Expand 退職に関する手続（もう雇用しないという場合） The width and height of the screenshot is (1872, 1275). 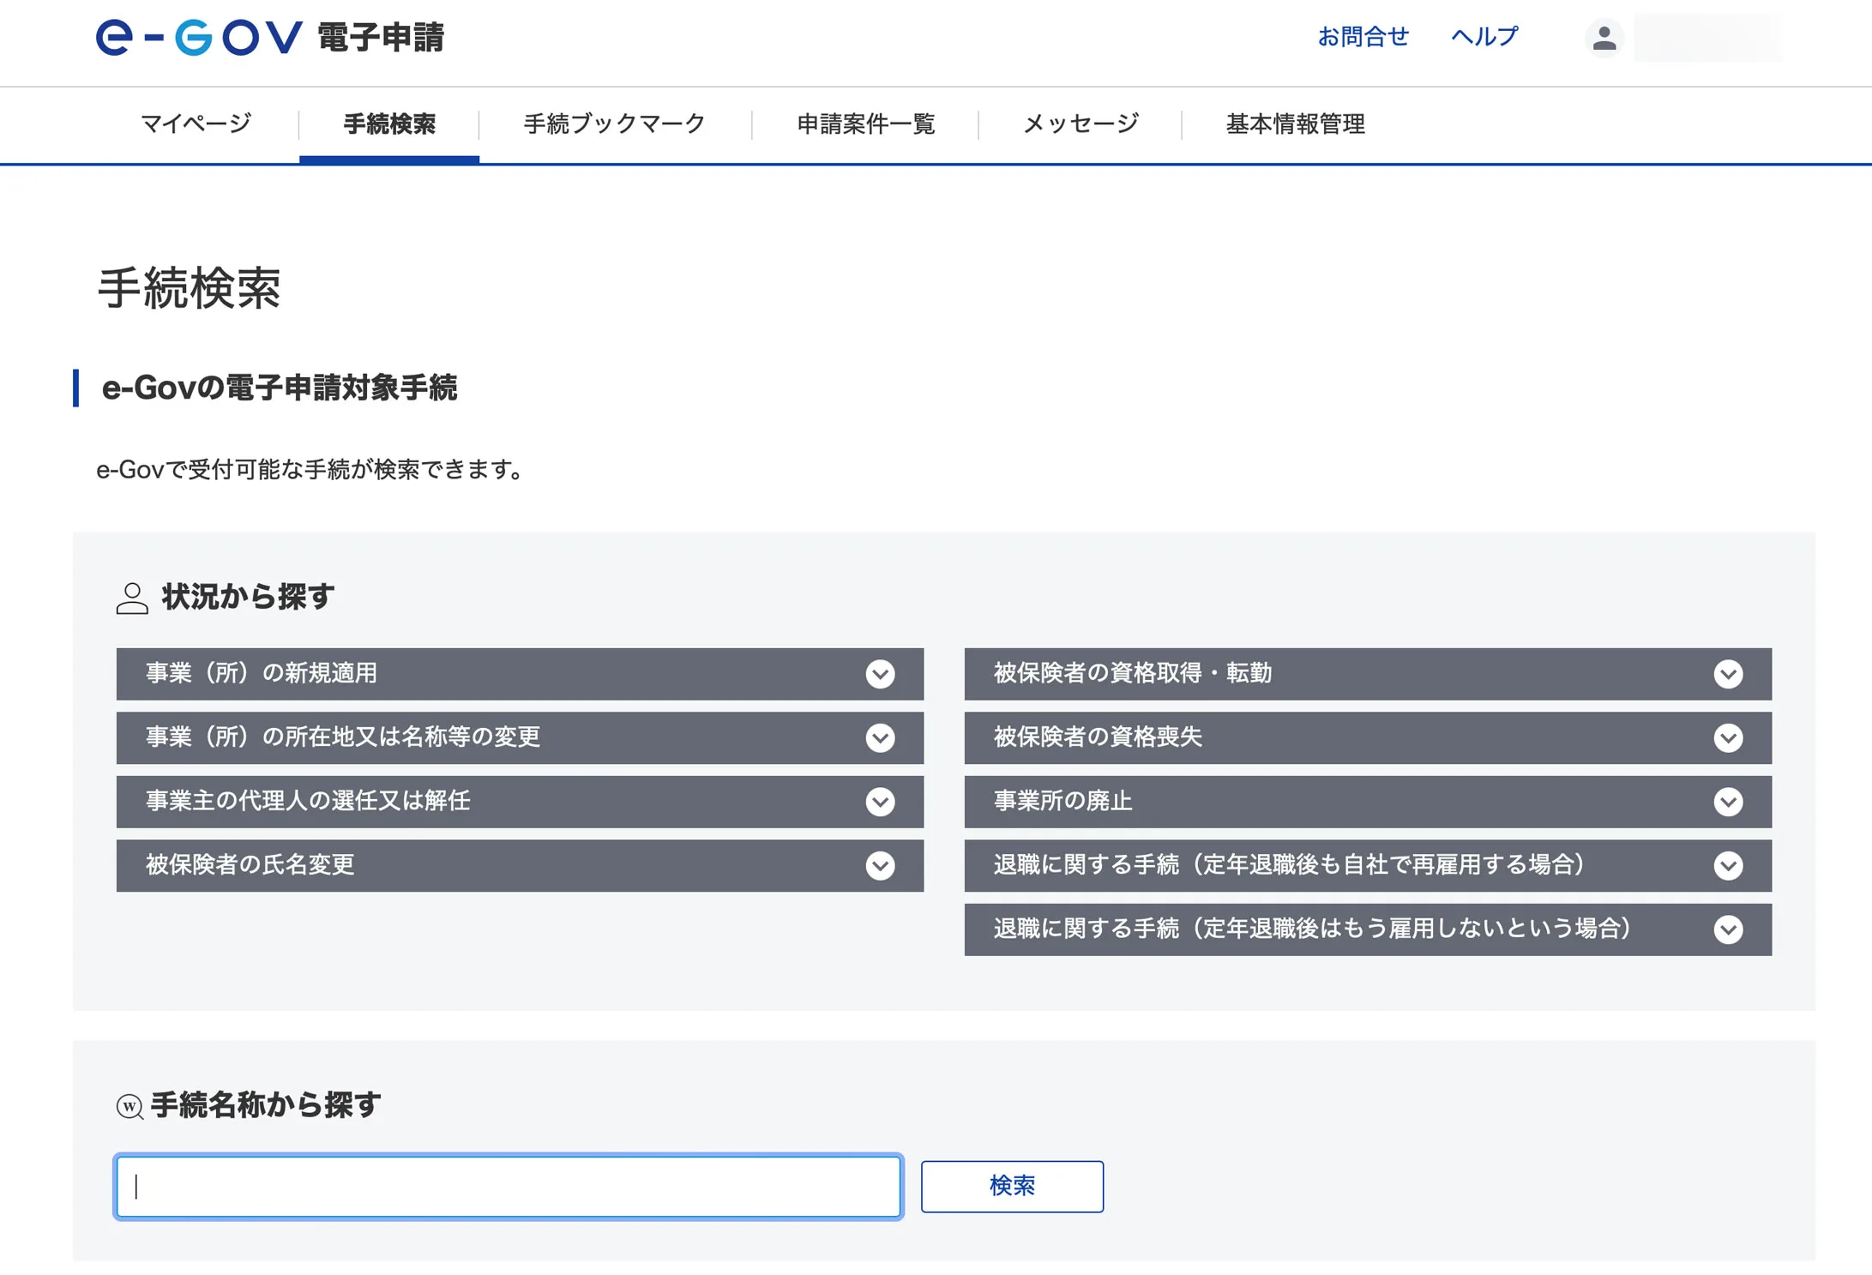click(1368, 929)
